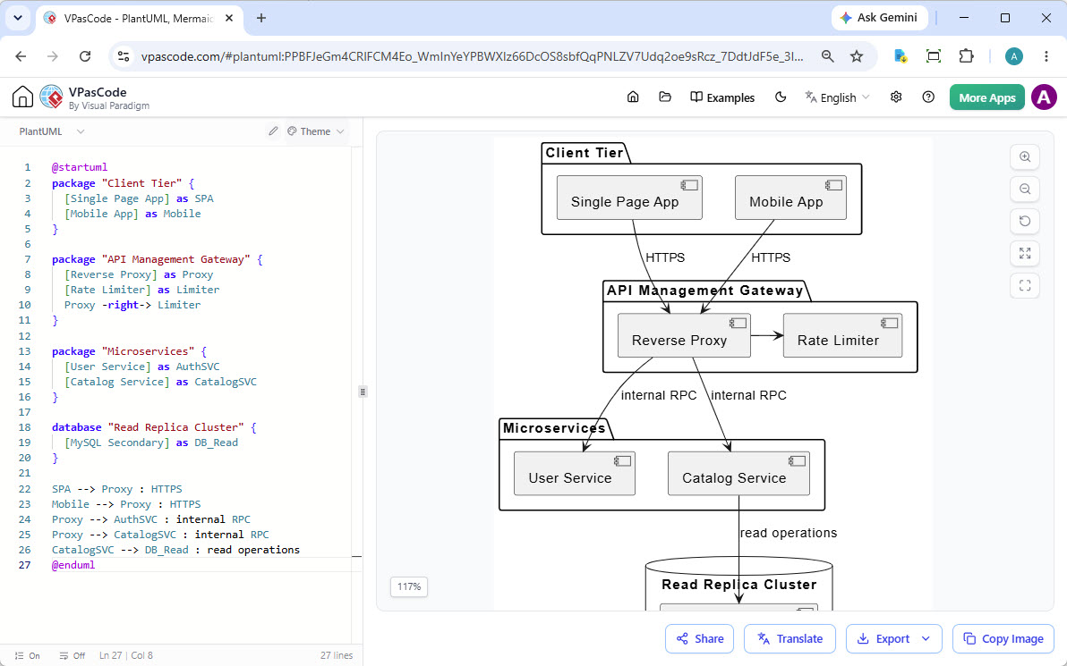Select the VPasCode - PlantUML browser tab
The image size is (1067, 666).
tap(139, 19)
